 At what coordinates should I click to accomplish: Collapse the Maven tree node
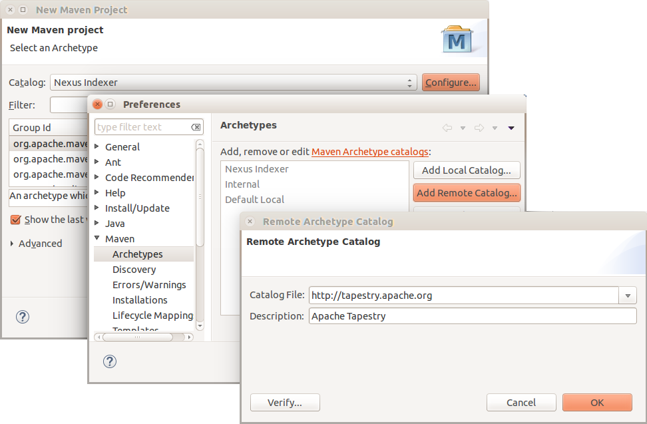97,238
